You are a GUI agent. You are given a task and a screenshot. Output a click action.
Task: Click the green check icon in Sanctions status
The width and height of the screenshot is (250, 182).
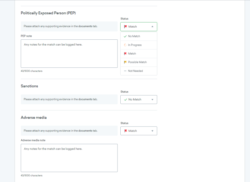pyautogui.click(x=125, y=99)
